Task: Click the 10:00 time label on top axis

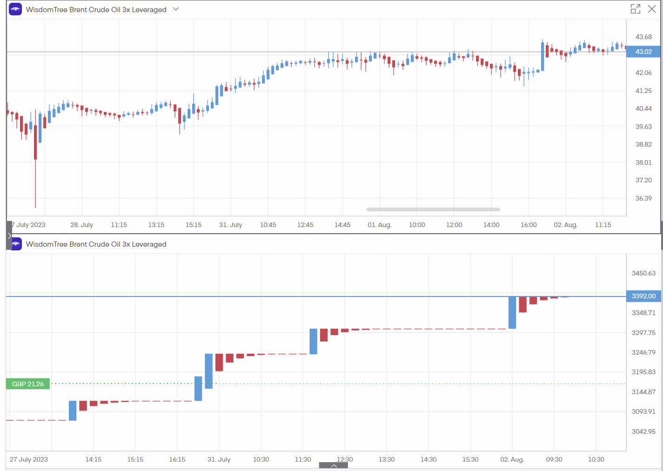Action: 417,225
